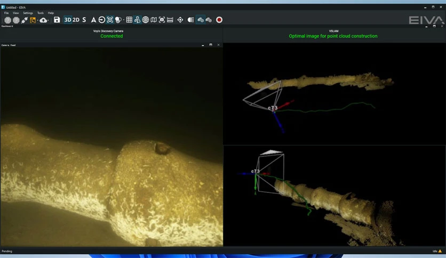This screenshot has height=258, width=446.
Task: Click the Camera Feed panel title
Action: tap(9, 45)
